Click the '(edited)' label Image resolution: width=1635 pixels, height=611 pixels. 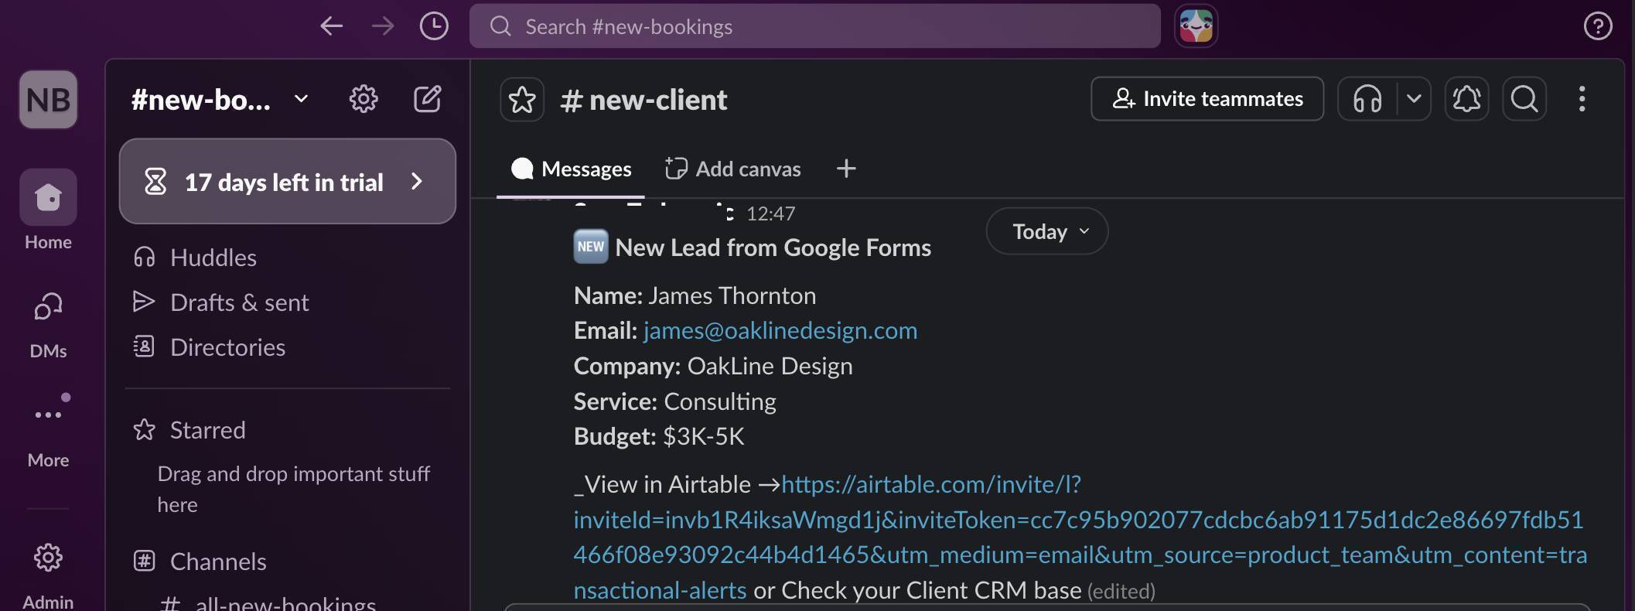tap(1121, 592)
